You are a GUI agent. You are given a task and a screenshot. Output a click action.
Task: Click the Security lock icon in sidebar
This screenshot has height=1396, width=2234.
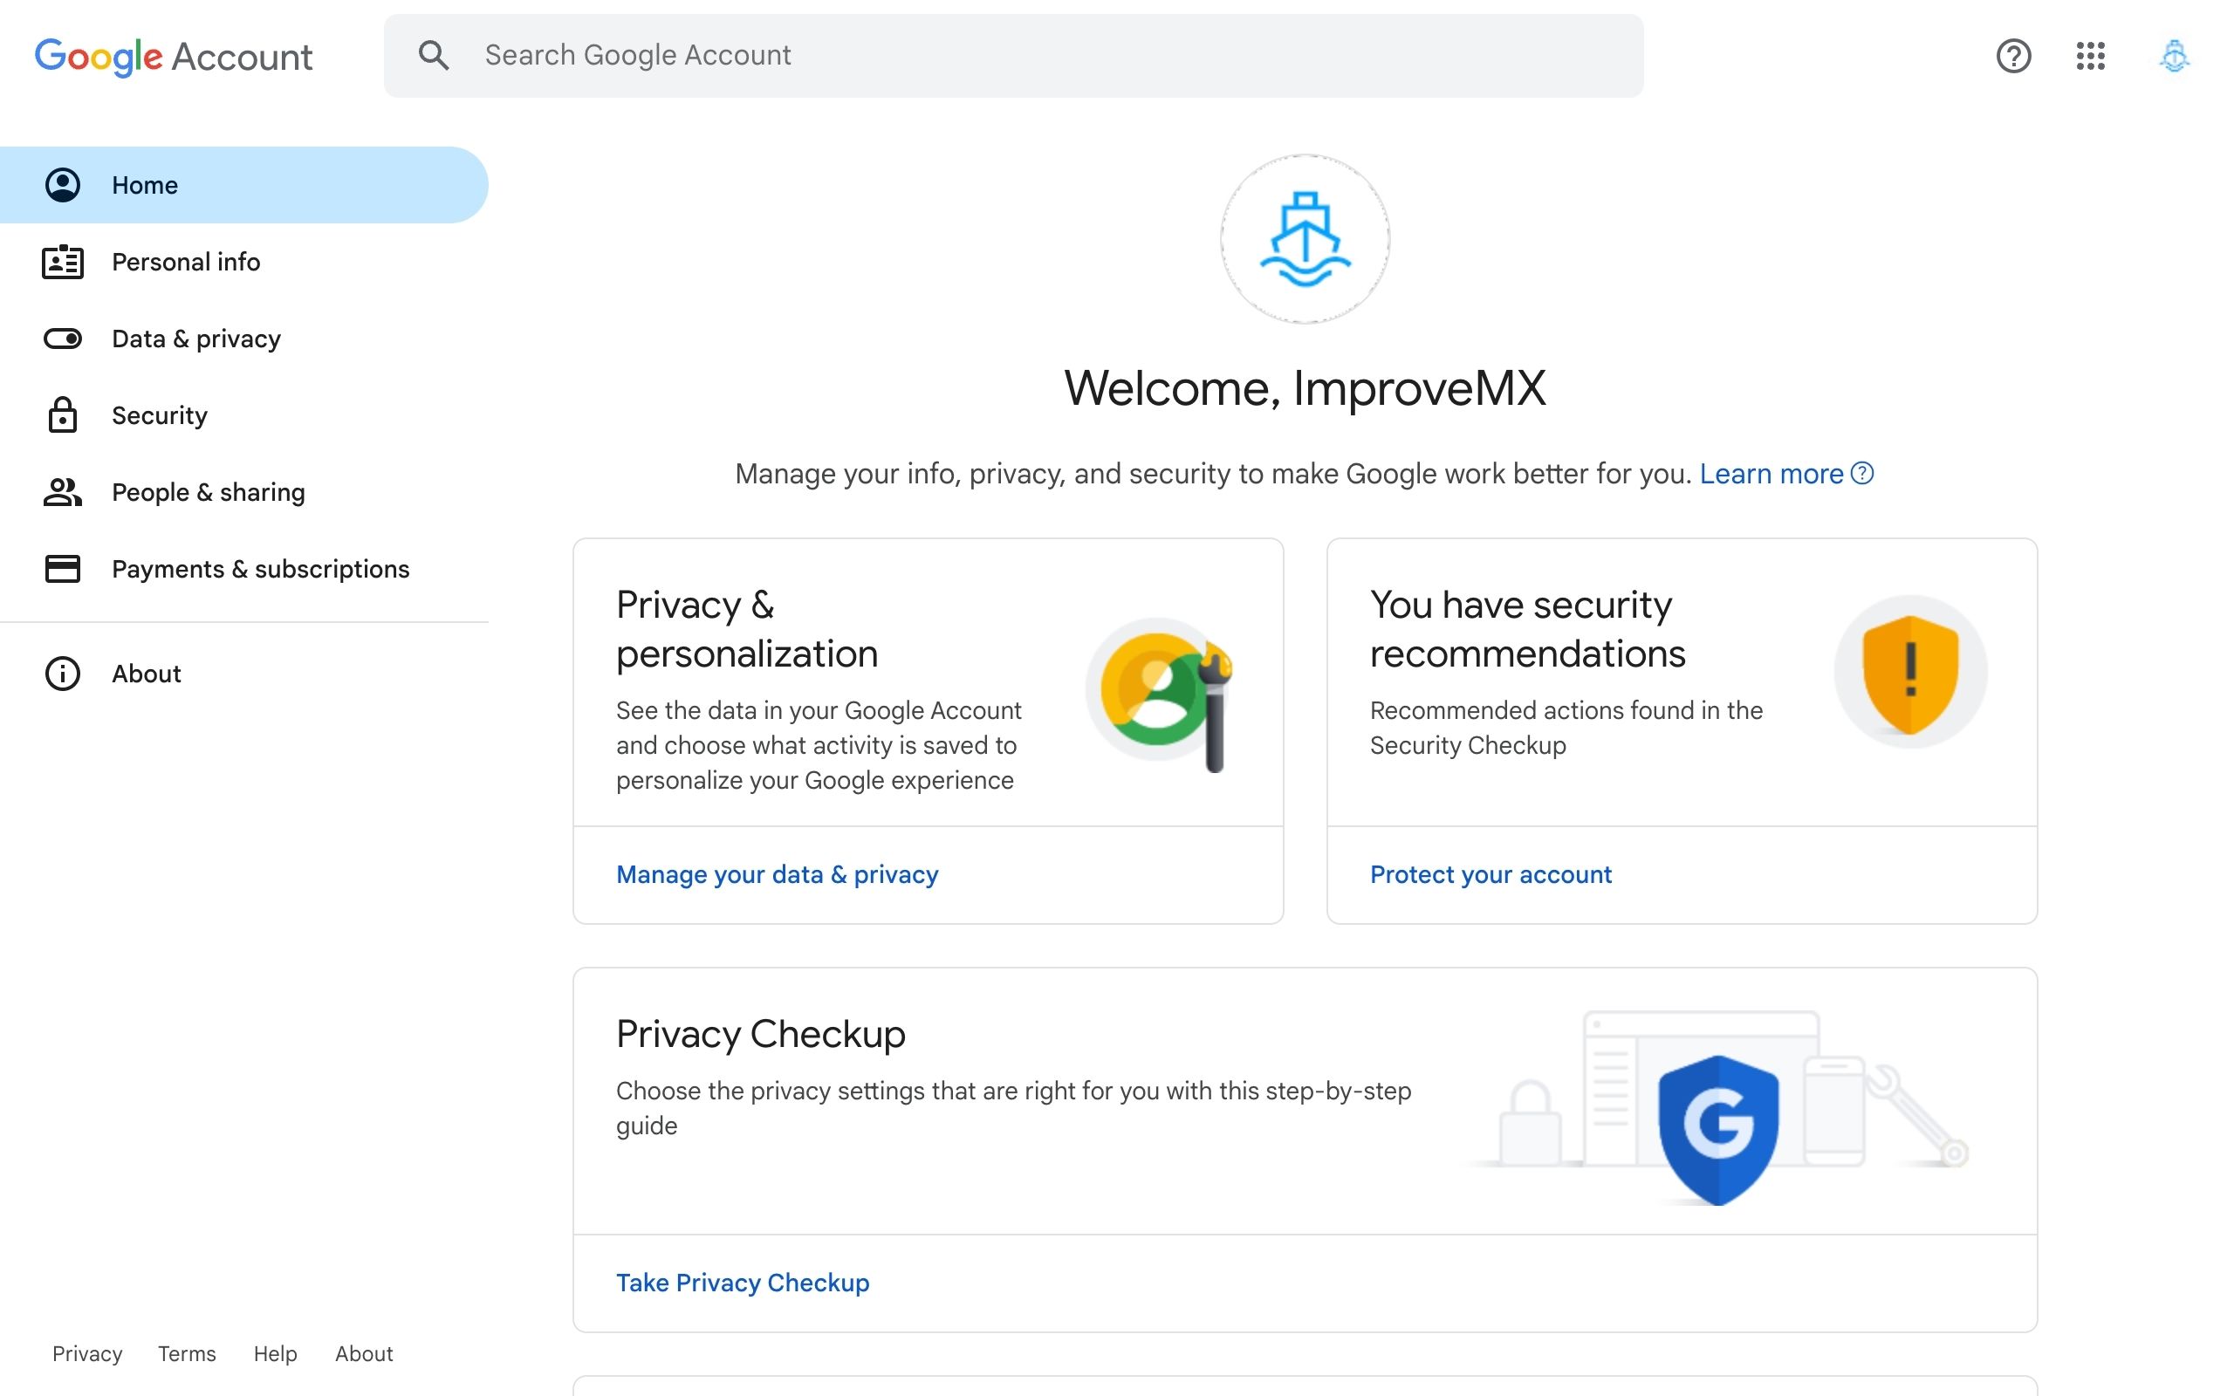point(63,415)
